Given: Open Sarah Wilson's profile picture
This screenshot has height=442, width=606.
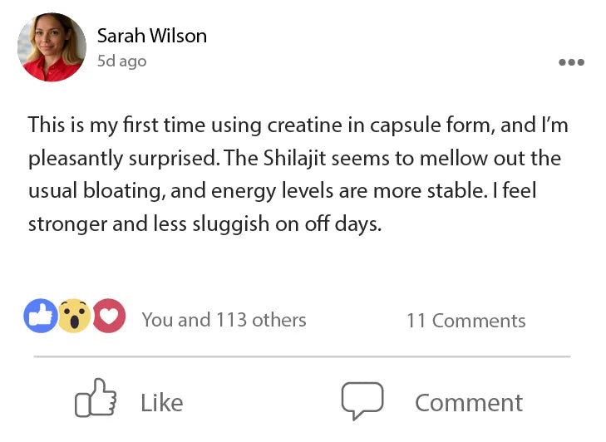Looking at the screenshot, I should pyautogui.click(x=52, y=47).
